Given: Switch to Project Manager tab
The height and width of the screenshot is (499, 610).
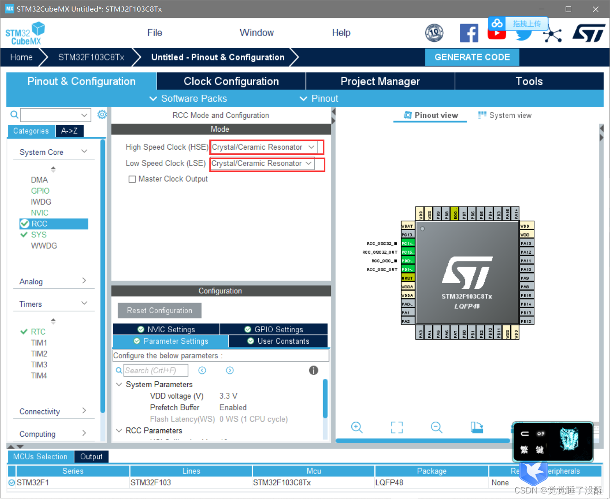Looking at the screenshot, I should 380,81.
